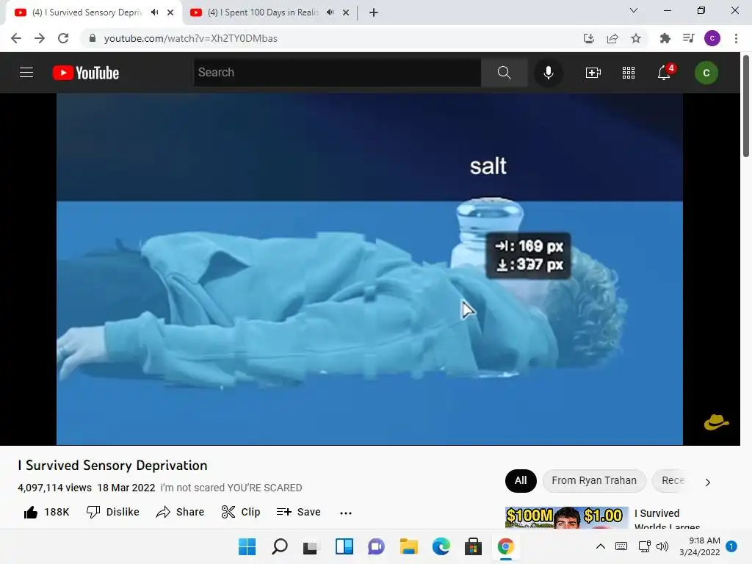Open the Chat taskbar icon

click(x=376, y=546)
